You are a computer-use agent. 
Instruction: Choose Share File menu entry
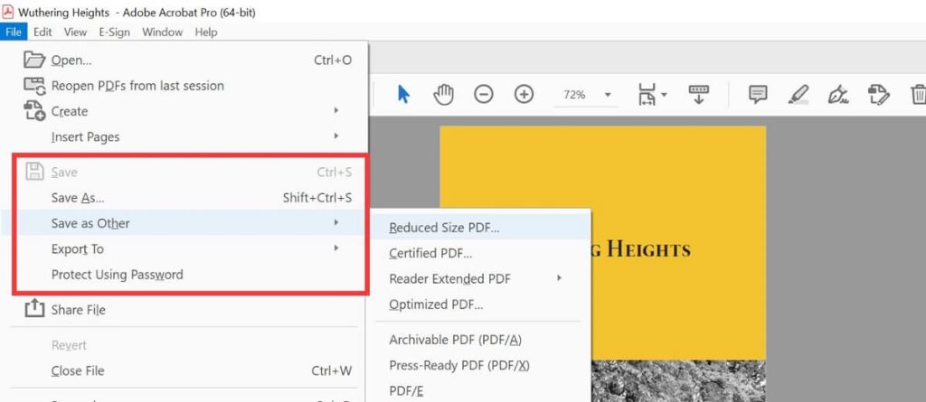click(x=184, y=310)
